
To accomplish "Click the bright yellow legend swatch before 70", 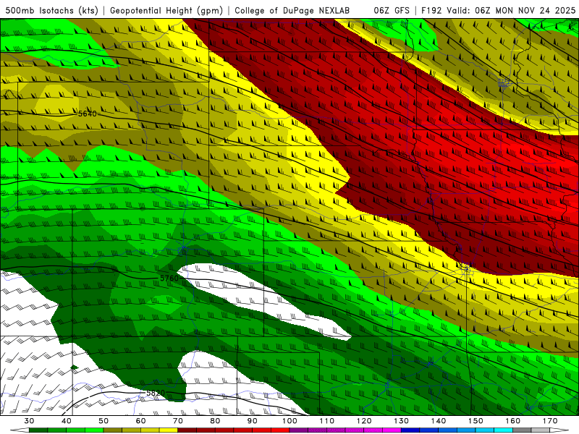I will tap(169, 430).
